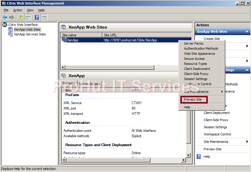Image resolution: width=251 pixels, height=172 pixels.
Task: Click the Up One Level folder icon
Action: pos(21,17)
